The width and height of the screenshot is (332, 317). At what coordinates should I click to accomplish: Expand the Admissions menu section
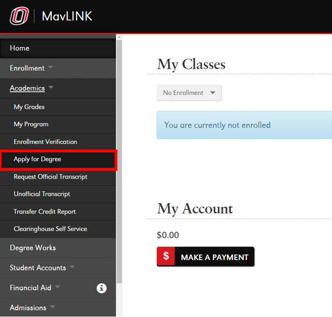coord(52,308)
